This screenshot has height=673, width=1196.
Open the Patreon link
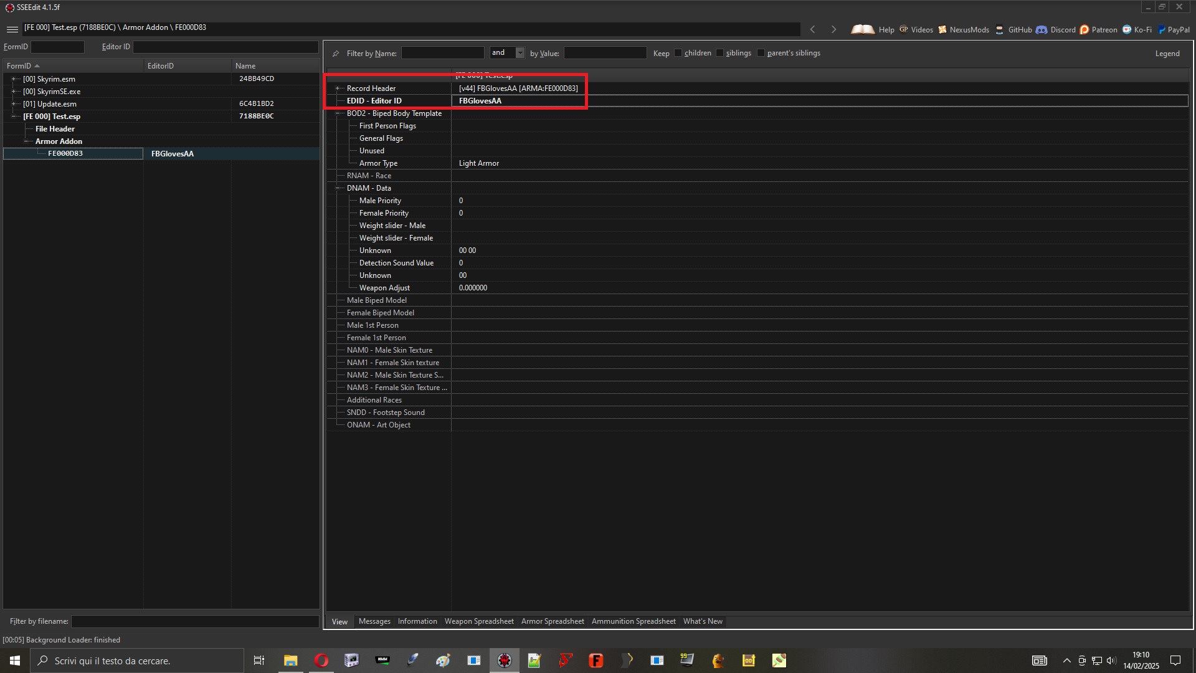pyautogui.click(x=1098, y=29)
